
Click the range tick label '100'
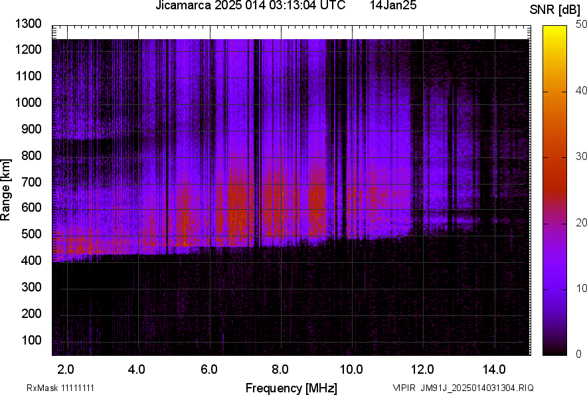[31, 340]
